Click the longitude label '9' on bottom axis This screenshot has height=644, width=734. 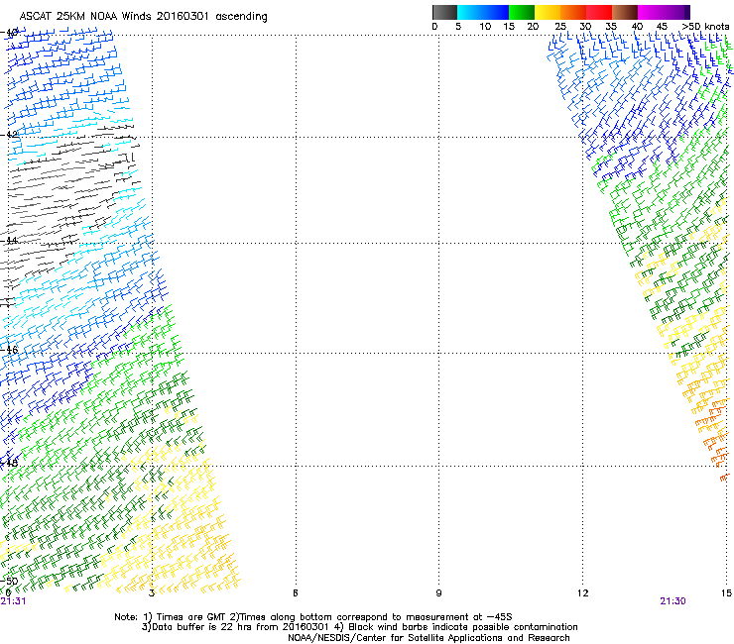[438, 593]
